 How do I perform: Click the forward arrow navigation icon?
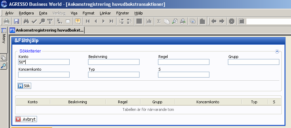click(222, 21)
